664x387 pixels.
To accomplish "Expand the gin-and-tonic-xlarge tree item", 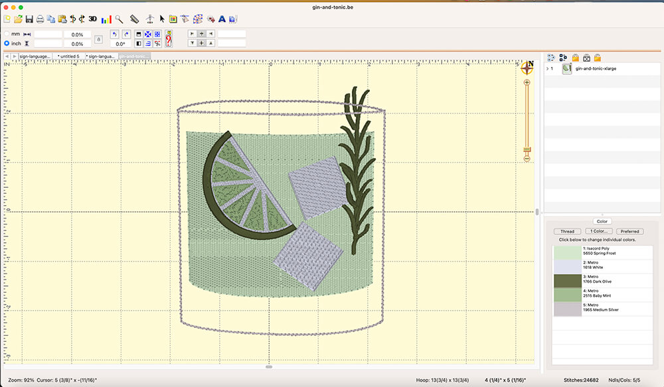I will click(547, 68).
